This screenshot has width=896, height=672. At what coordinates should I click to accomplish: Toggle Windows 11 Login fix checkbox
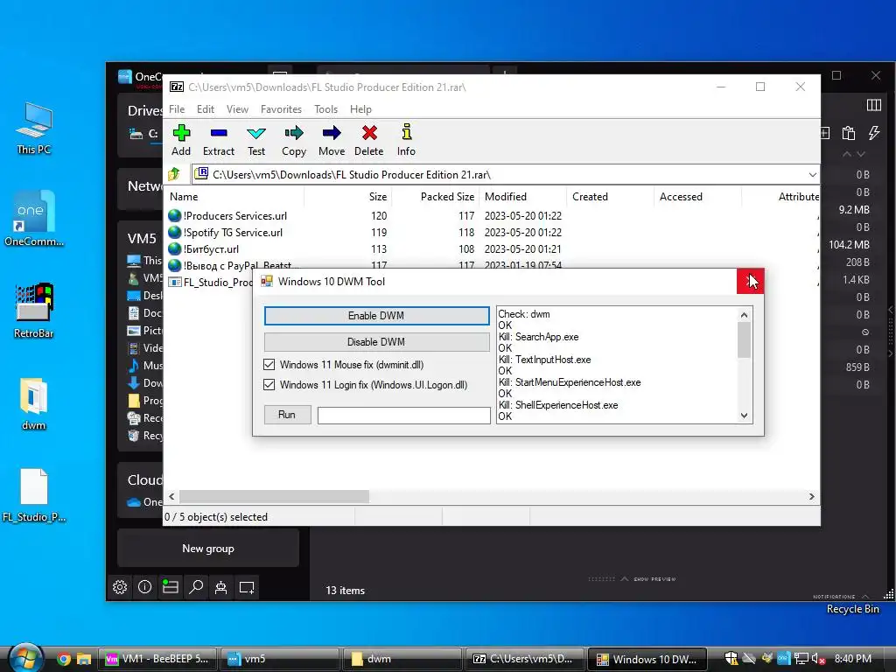pyautogui.click(x=269, y=385)
